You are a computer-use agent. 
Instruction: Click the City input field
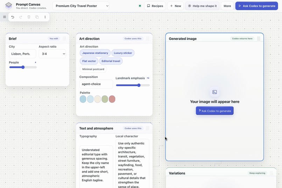(x=22, y=54)
